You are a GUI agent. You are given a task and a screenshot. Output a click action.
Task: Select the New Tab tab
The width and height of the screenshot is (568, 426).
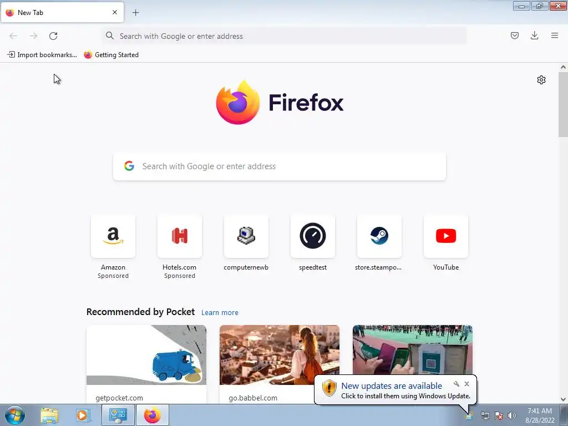pos(62,12)
